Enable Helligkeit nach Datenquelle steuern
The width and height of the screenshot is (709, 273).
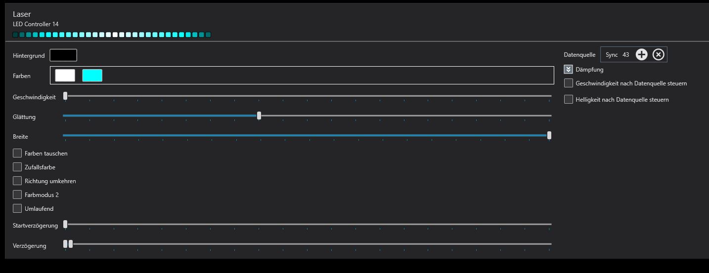click(569, 100)
